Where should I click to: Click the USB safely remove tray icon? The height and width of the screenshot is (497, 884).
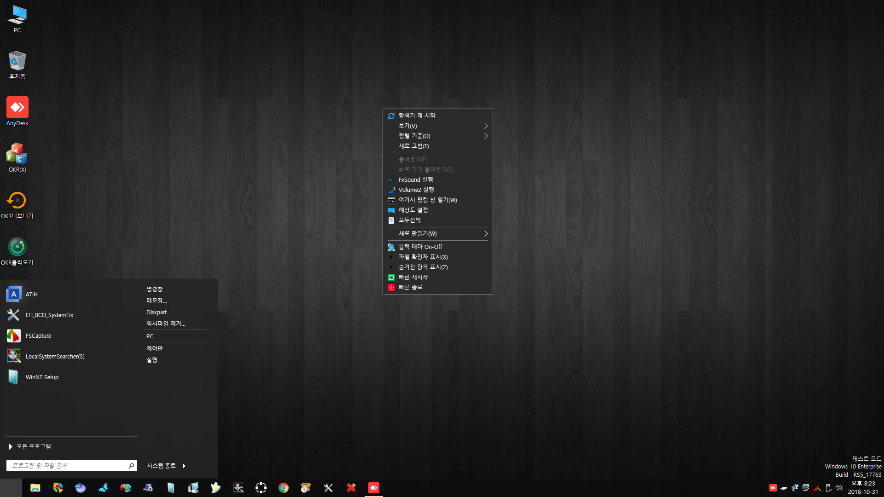click(x=828, y=488)
